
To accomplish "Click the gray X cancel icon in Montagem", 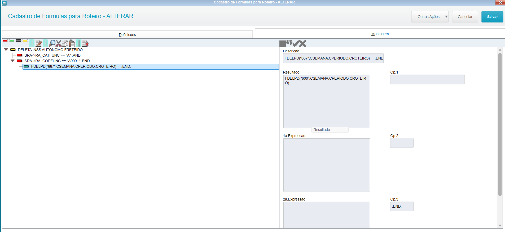I will pos(302,43).
